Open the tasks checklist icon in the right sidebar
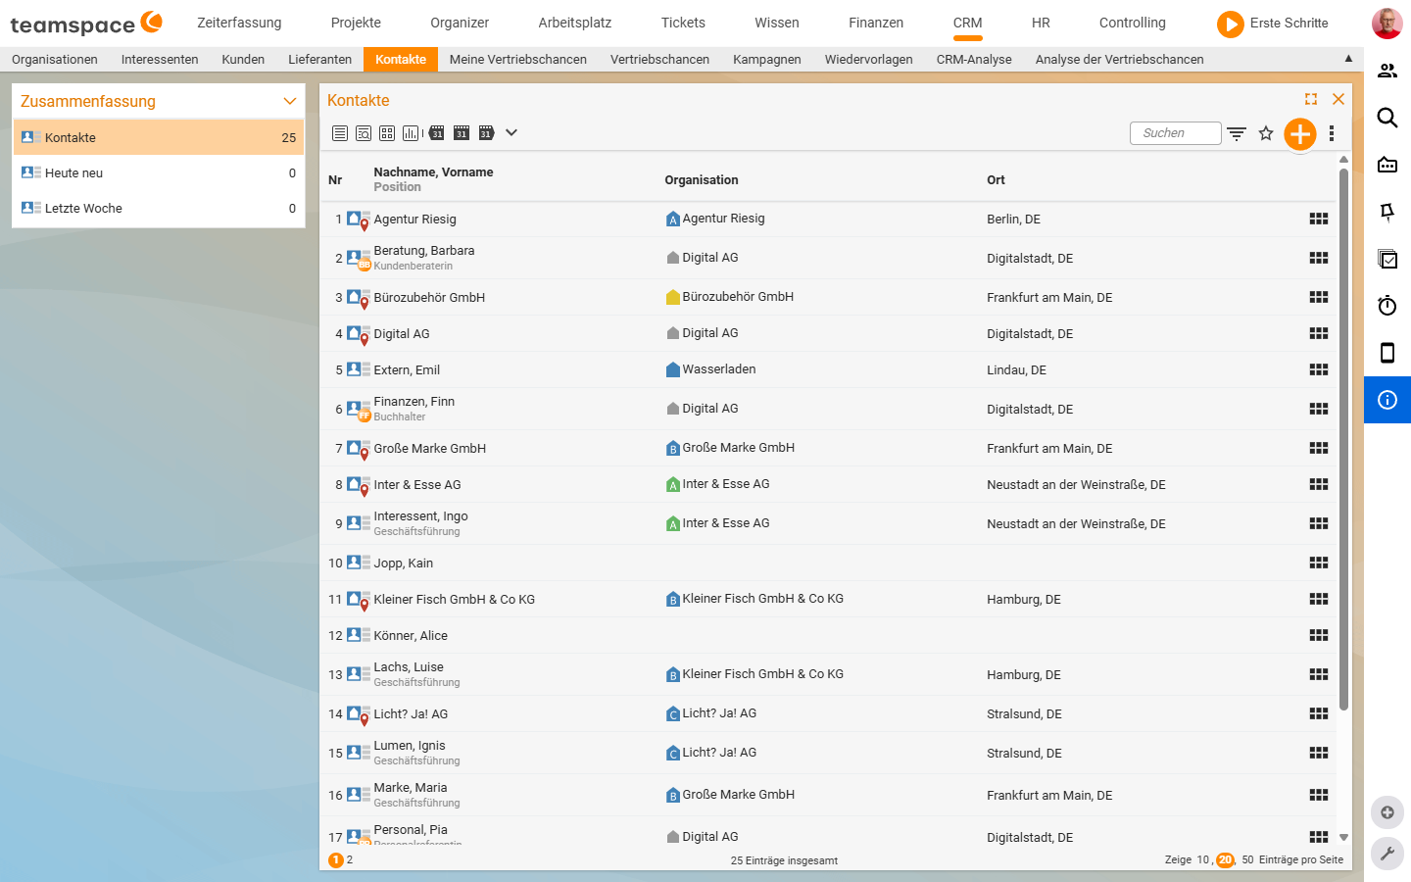The image size is (1411, 882). [1387, 259]
